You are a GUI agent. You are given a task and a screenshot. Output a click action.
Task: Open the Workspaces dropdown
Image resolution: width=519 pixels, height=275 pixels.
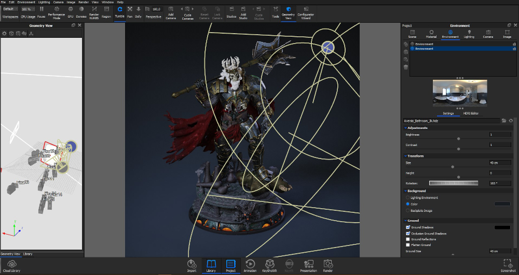[10, 9]
